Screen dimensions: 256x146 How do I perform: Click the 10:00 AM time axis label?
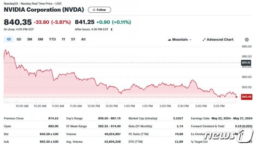(x=22, y=106)
